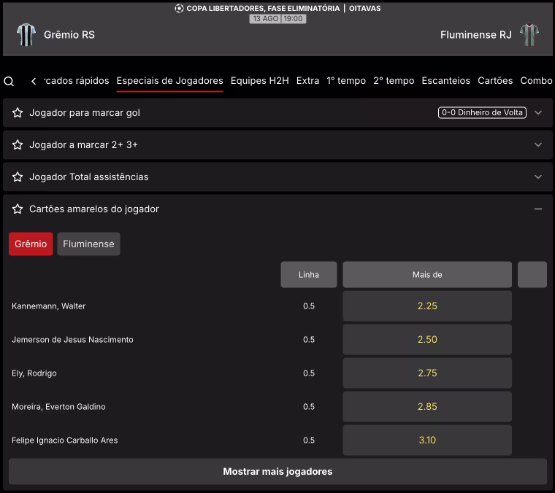Select Grêmio team filter button
Screen dimensions: 555x493
(31, 244)
